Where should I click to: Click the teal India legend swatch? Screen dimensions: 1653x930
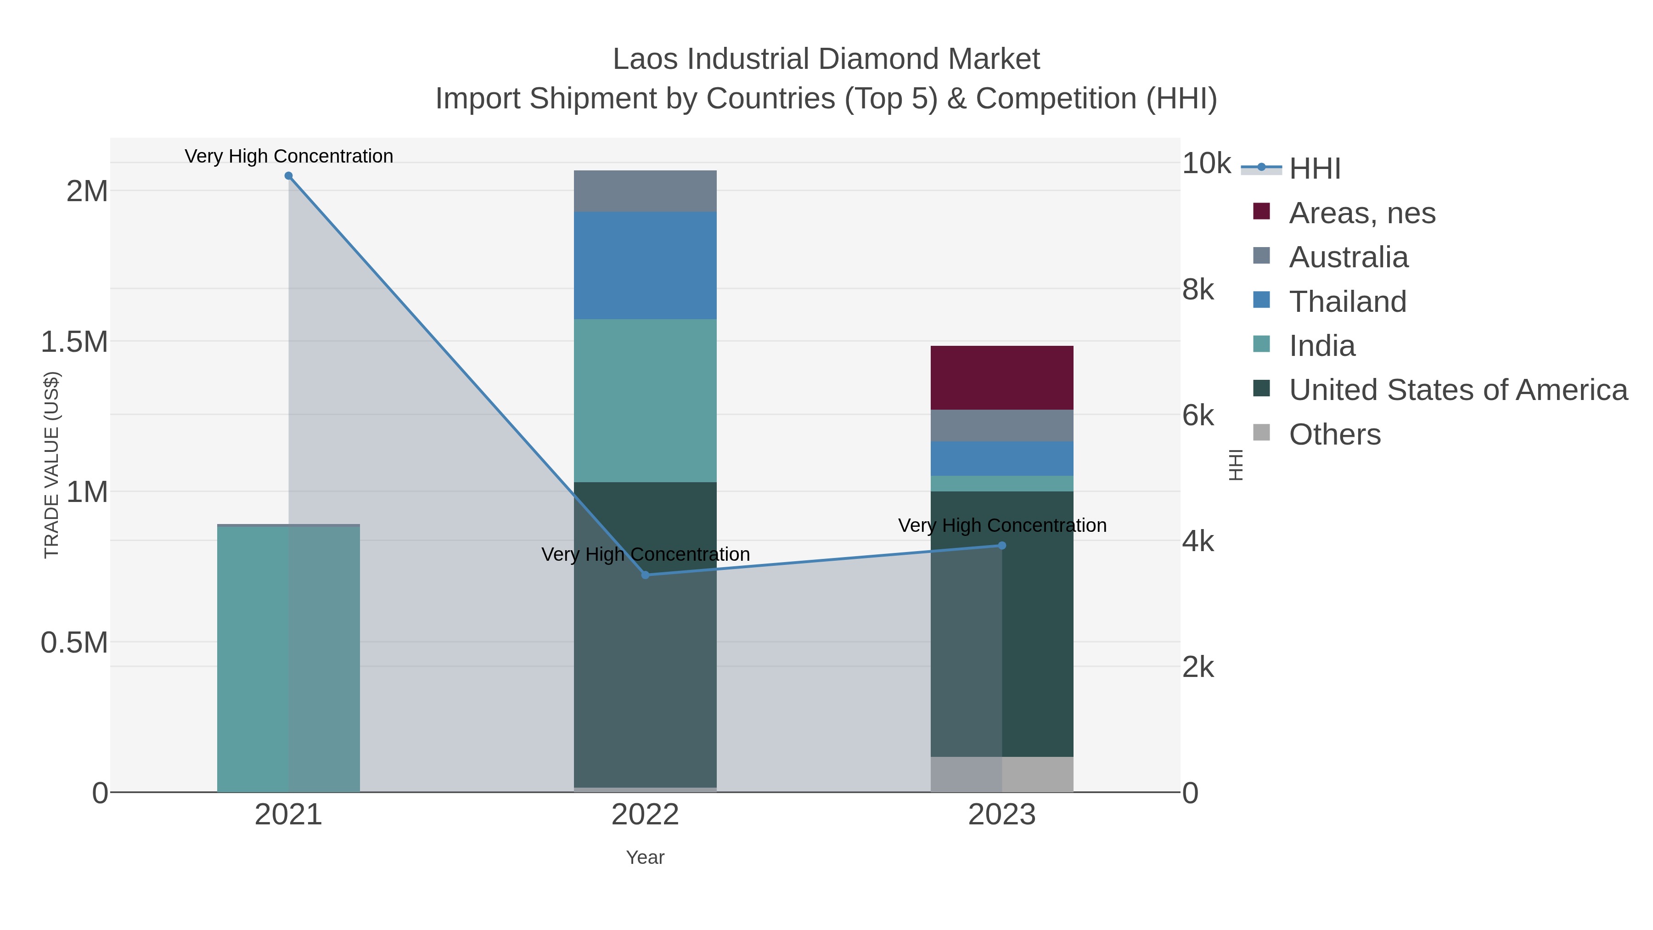pos(1262,344)
